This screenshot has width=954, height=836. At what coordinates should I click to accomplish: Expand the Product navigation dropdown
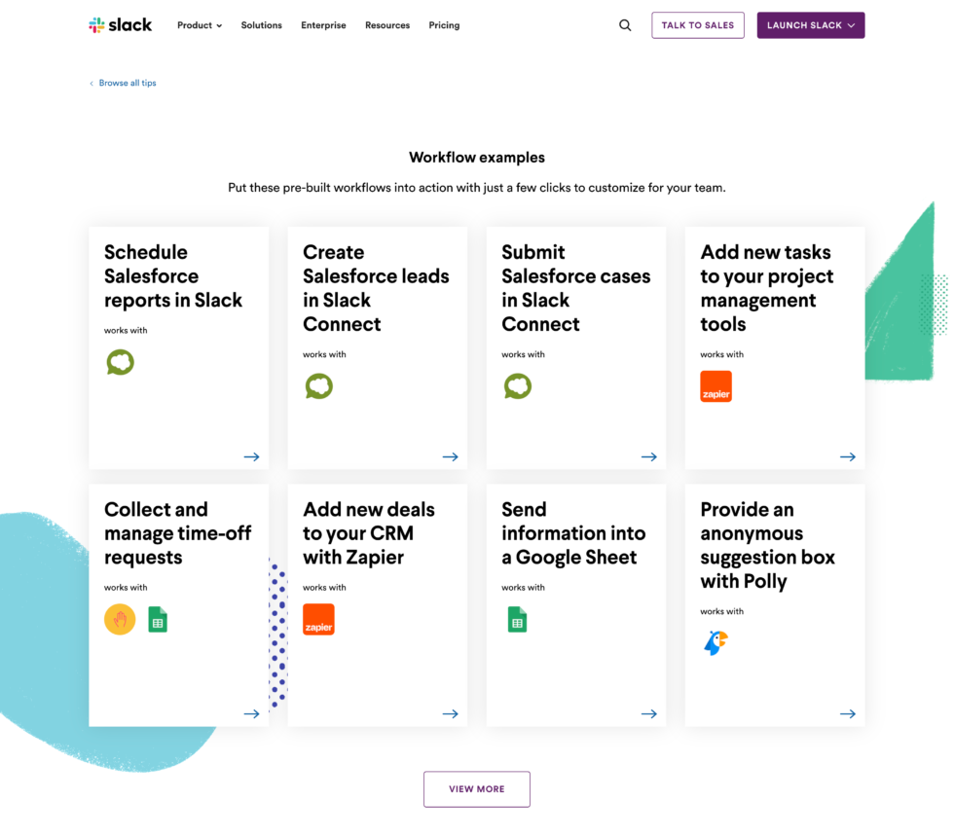click(199, 25)
